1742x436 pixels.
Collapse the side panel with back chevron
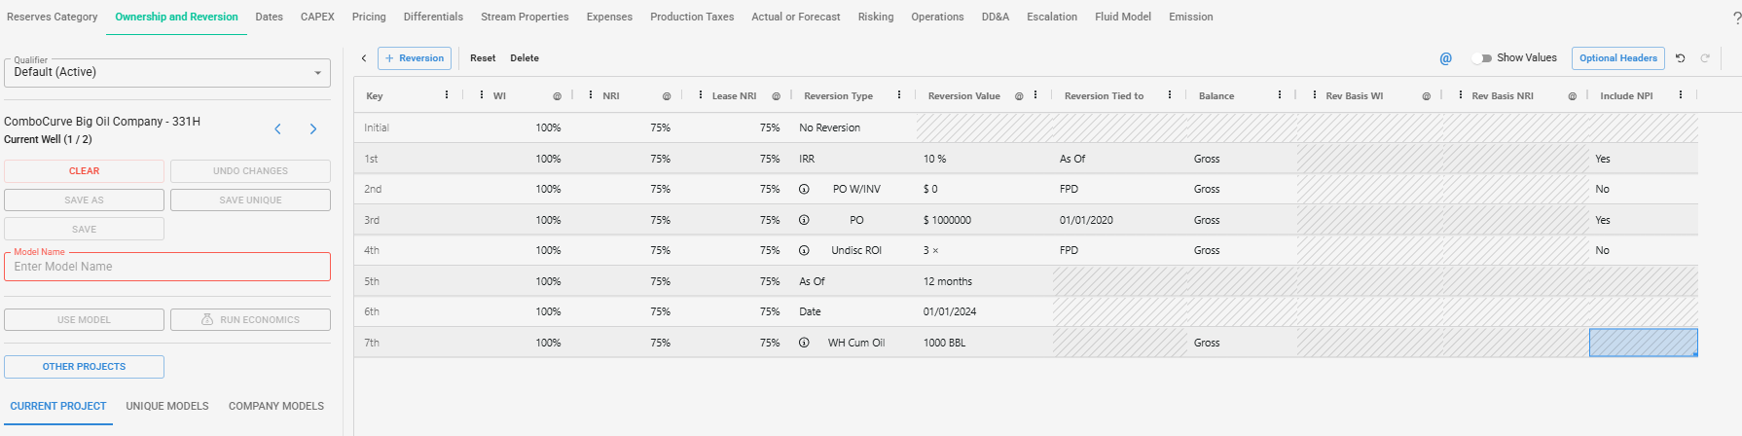tap(364, 58)
